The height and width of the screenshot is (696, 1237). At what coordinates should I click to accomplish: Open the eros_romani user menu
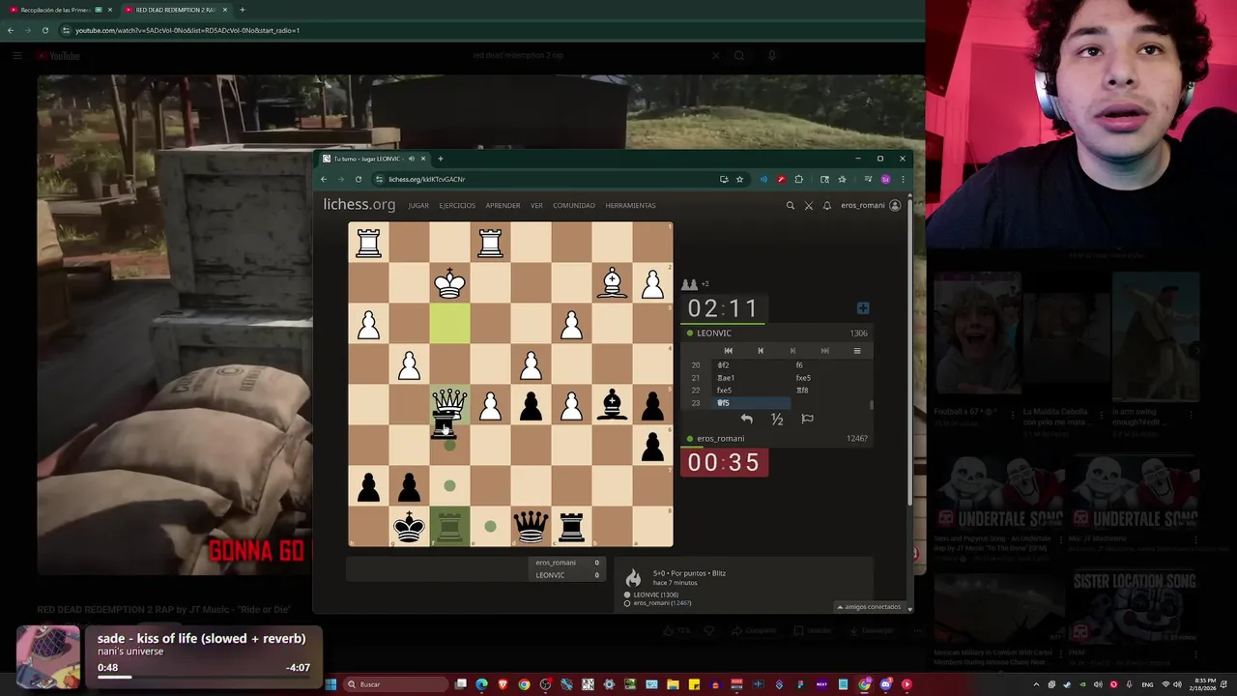[871, 205]
